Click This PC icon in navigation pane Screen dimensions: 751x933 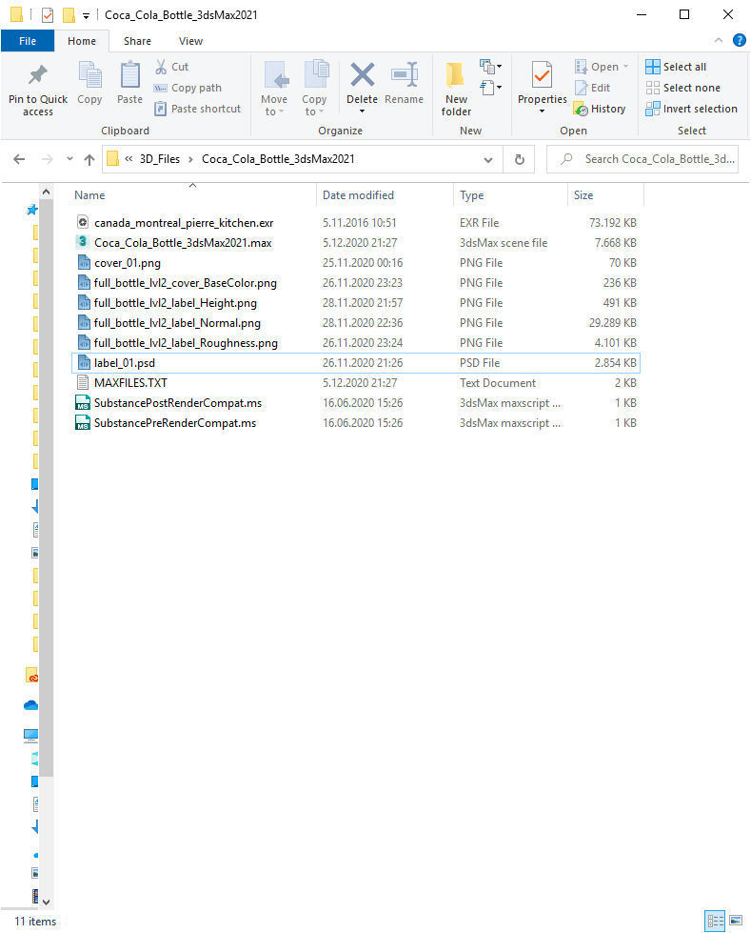pyautogui.click(x=30, y=736)
